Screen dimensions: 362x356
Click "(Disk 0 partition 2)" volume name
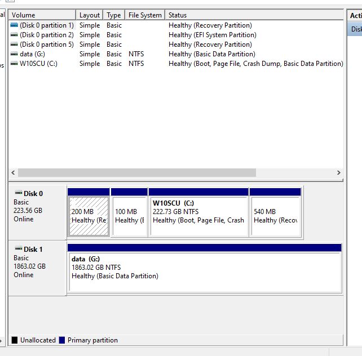[47, 35]
